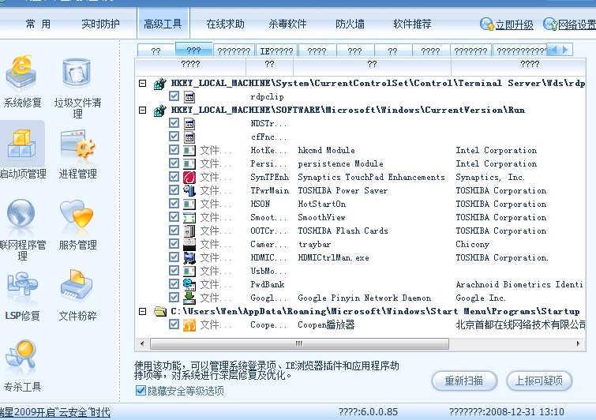Click the Arachnoid Biometrics Identi company cell
The height and width of the screenshot is (420, 596).
[x=519, y=284]
